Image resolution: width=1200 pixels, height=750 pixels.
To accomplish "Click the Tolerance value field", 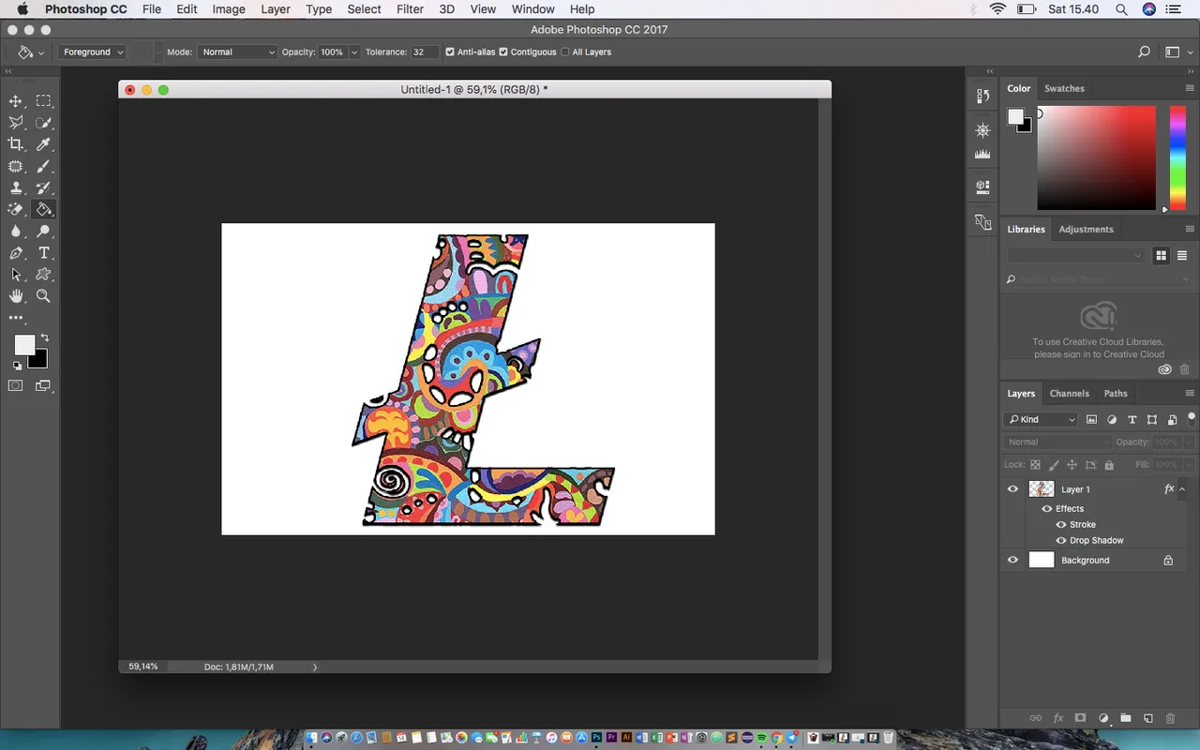I will pos(425,52).
